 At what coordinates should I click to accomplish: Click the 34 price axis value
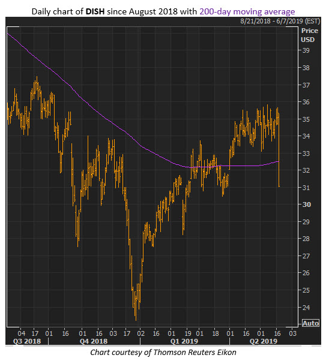(x=306, y=136)
